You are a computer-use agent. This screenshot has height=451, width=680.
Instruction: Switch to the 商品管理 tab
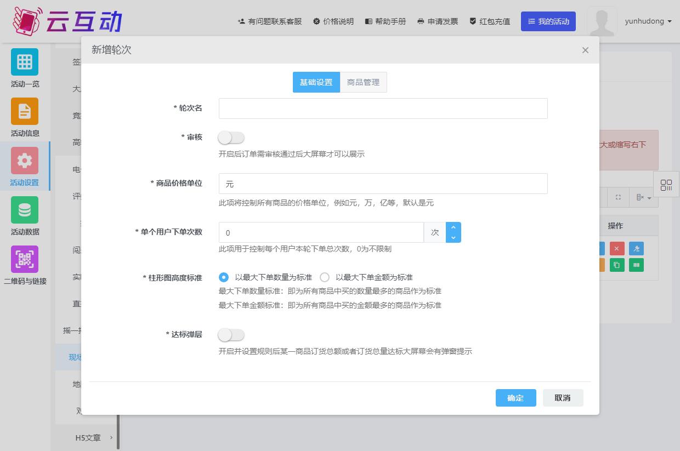point(363,82)
